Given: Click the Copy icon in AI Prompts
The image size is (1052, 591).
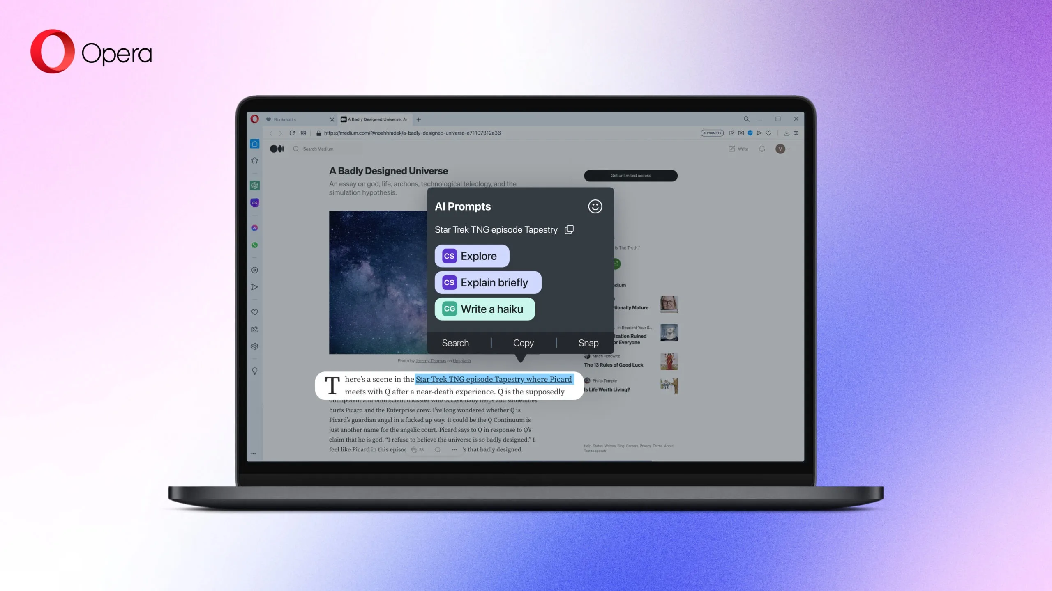Looking at the screenshot, I should point(569,229).
